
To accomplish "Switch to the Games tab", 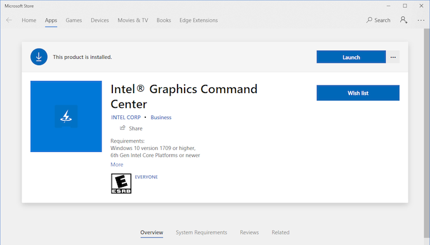I will tap(74, 20).
